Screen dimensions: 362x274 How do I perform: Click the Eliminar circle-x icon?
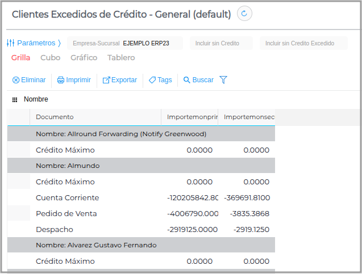[x=16, y=80]
